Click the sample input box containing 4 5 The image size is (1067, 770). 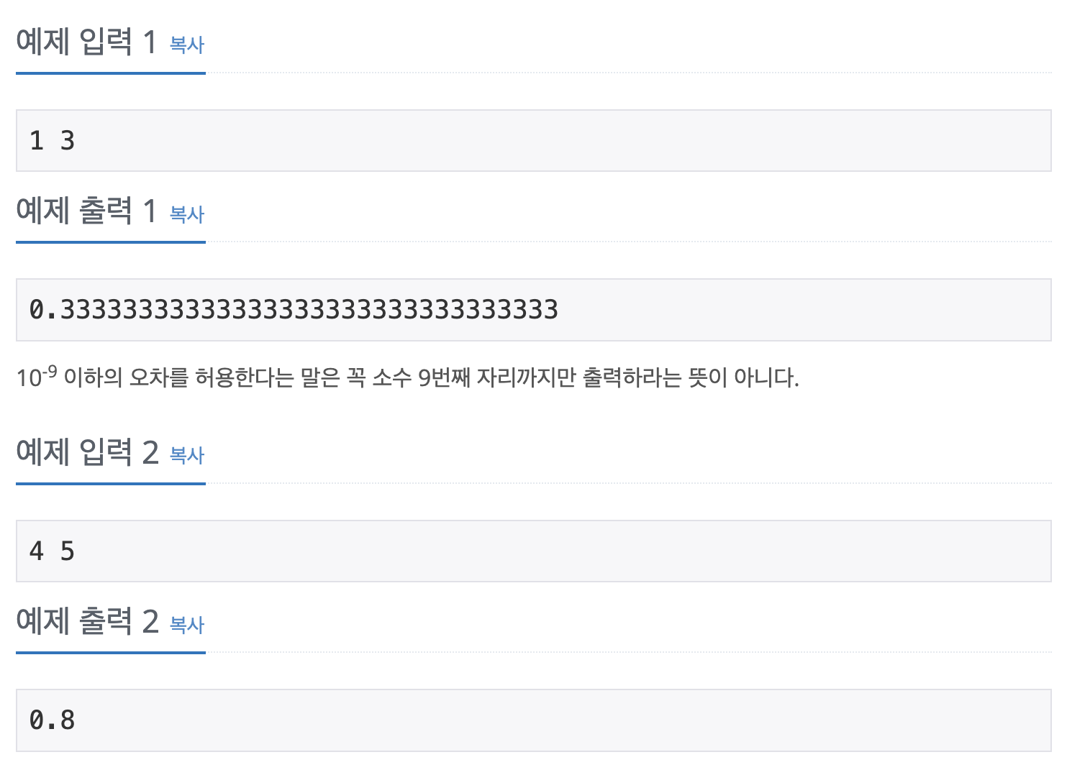click(x=534, y=551)
